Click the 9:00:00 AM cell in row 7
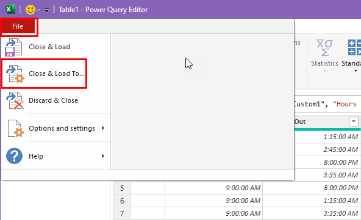Viewport: 361px width, 220px height. pos(213,214)
